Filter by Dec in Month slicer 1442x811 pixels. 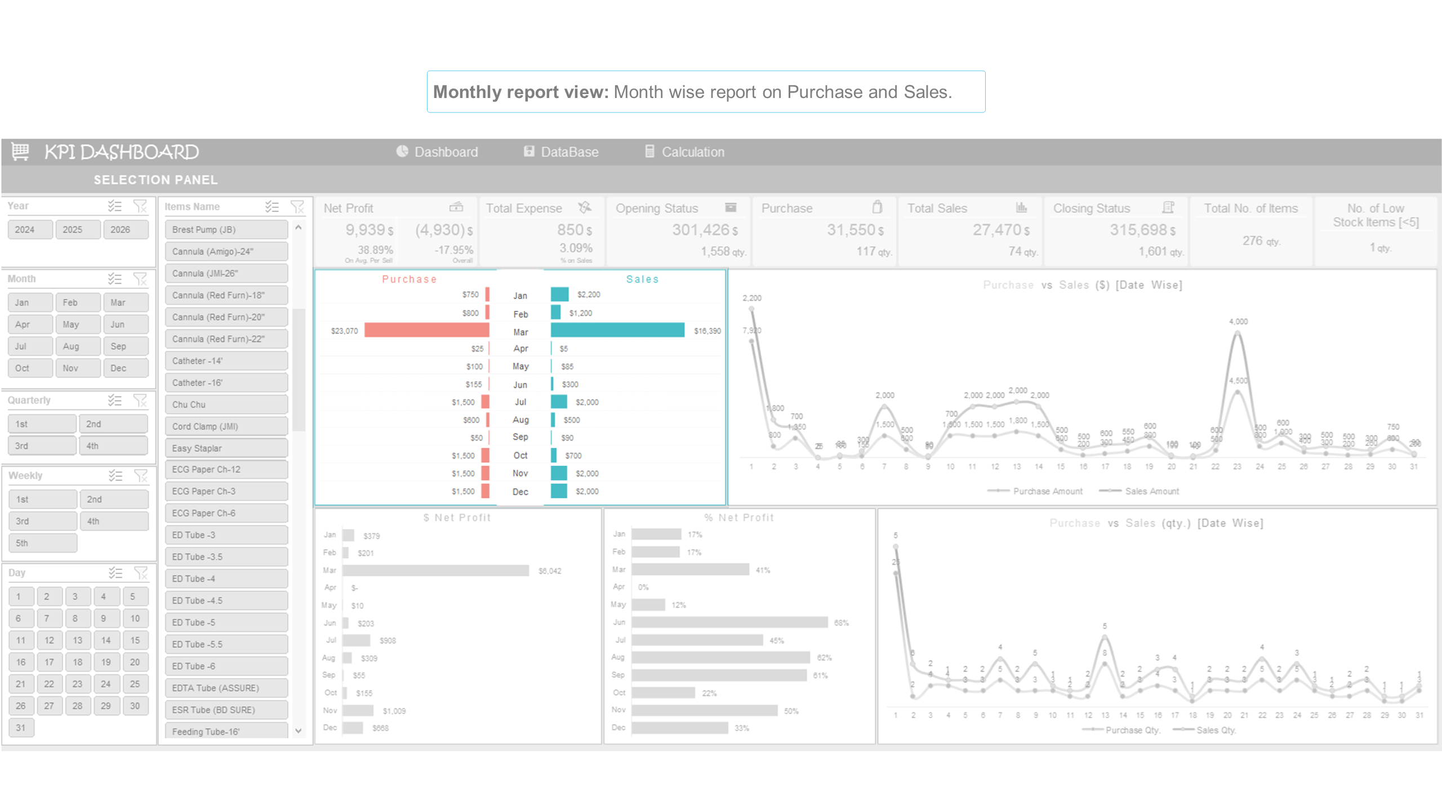(x=126, y=368)
